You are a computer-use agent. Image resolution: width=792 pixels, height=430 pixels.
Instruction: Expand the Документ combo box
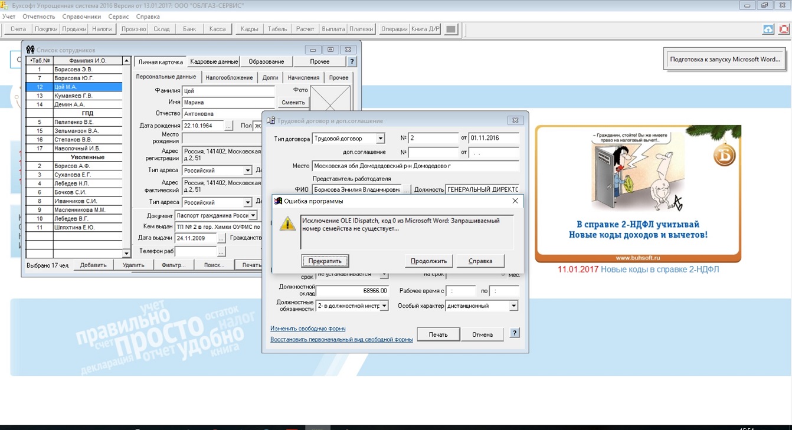[253, 216]
